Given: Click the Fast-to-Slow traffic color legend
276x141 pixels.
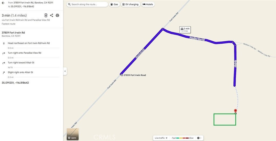Looking at the screenshot, I should tap(182, 138).
